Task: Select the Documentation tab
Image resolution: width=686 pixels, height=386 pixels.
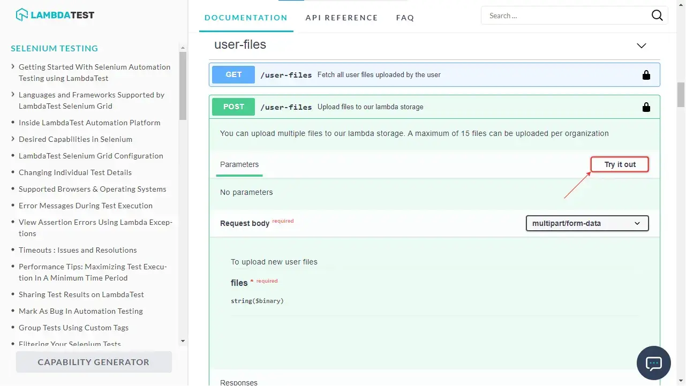Action: (x=246, y=18)
